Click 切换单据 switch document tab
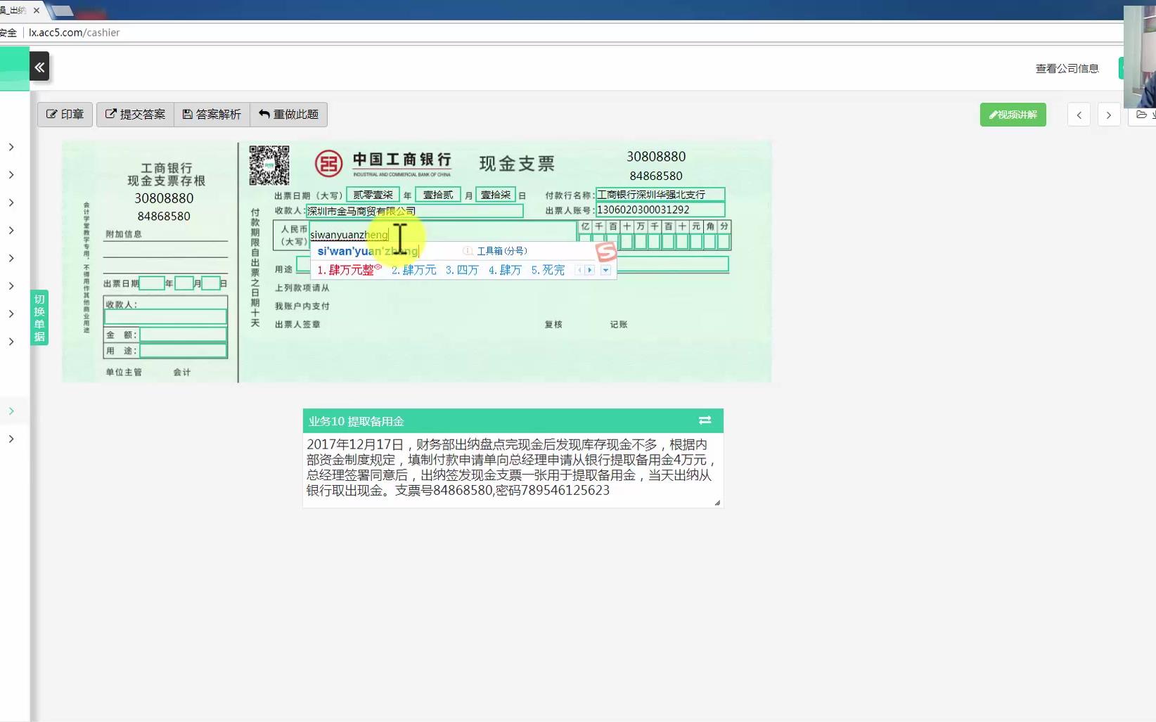 pos(39,318)
